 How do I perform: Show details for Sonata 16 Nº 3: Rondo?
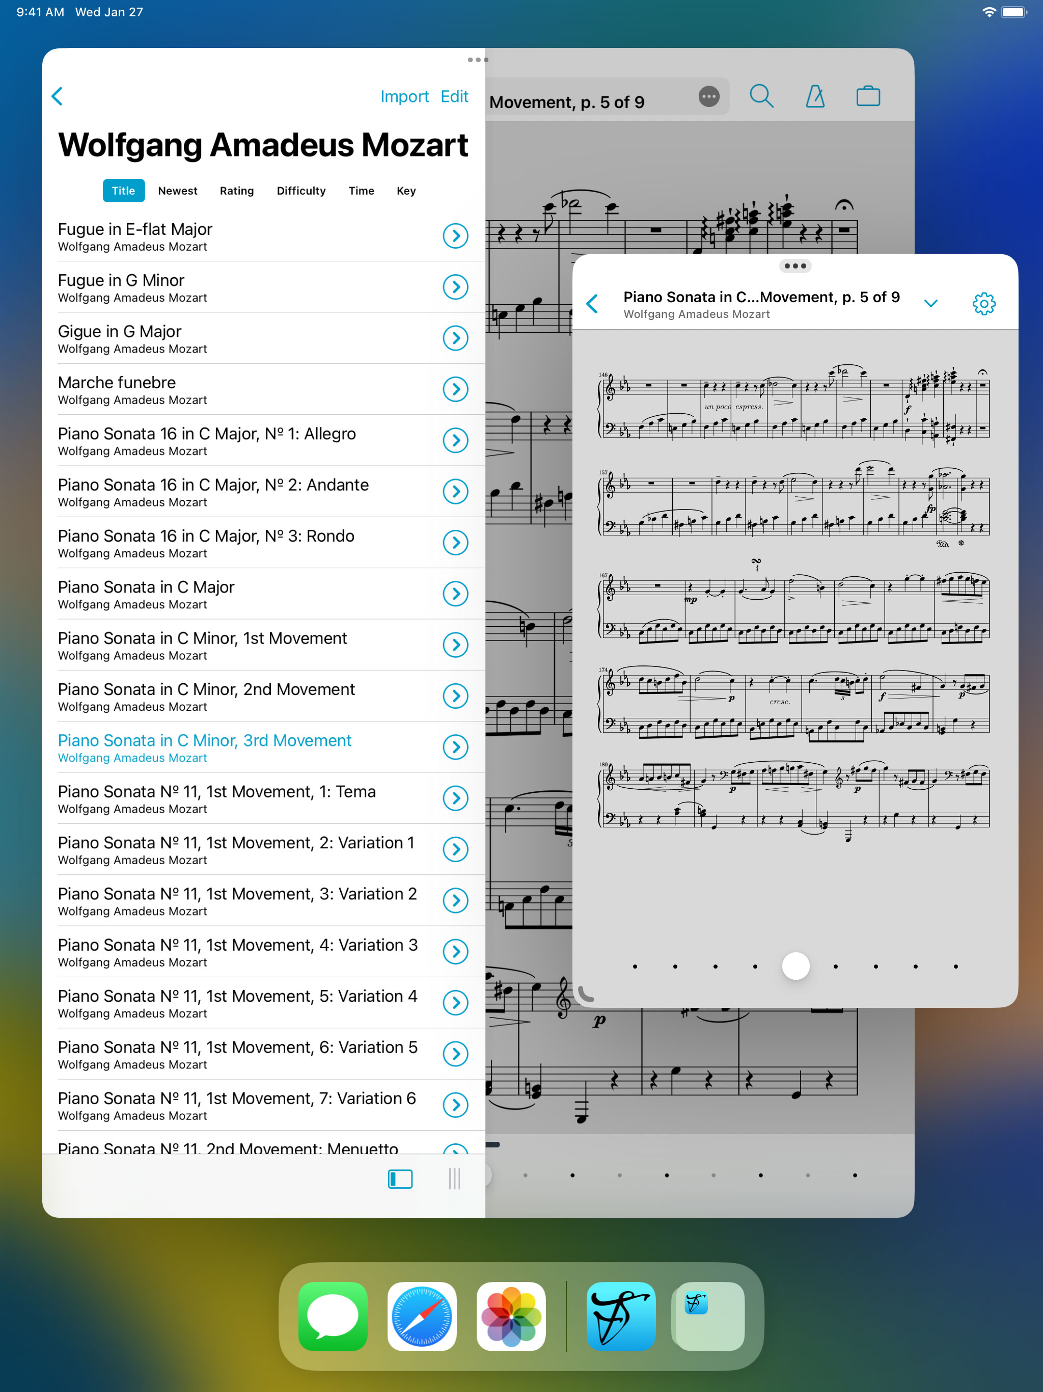455,543
